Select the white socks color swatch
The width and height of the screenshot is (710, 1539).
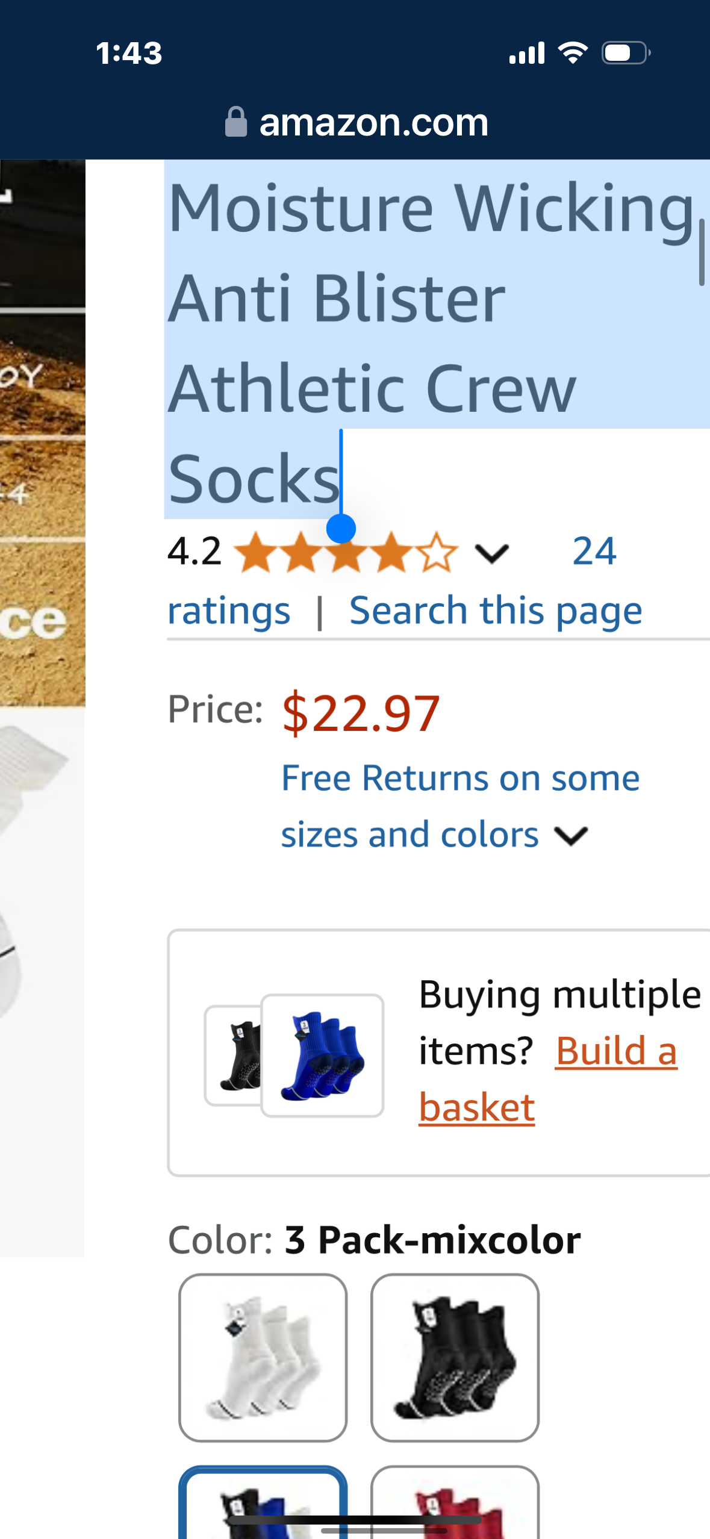click(x=263, y=1357)
